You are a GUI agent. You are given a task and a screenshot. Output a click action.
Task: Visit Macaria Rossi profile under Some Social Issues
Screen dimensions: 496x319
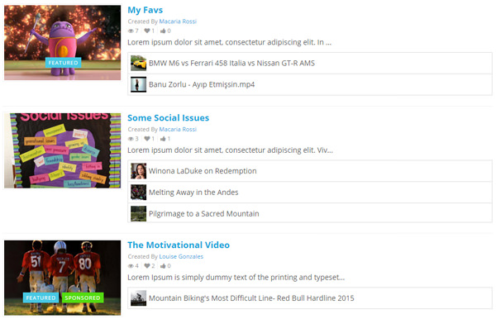coord(178,129)
